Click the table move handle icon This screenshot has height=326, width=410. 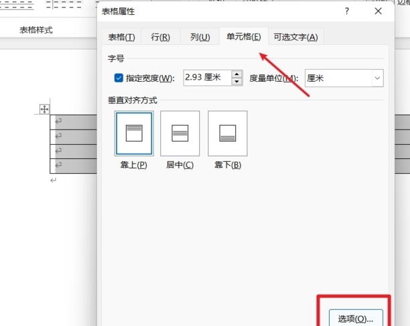click(44, 109)
